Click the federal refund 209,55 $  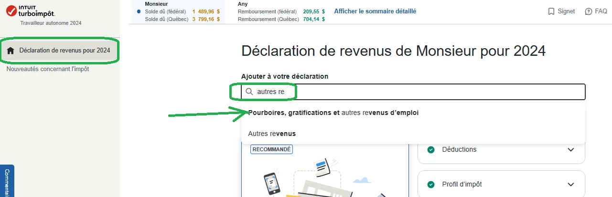314,11
